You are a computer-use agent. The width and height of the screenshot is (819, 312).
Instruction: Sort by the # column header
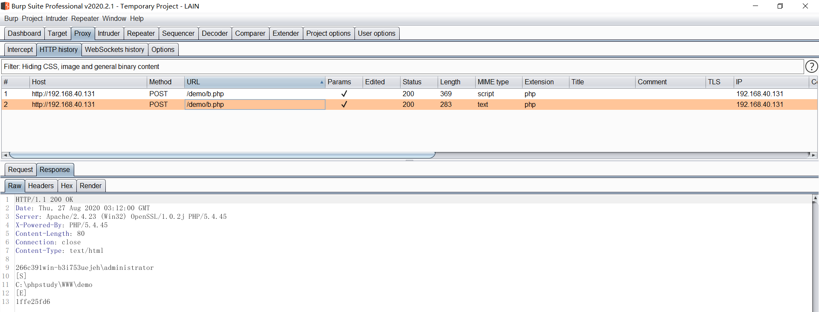coord(15,82)
